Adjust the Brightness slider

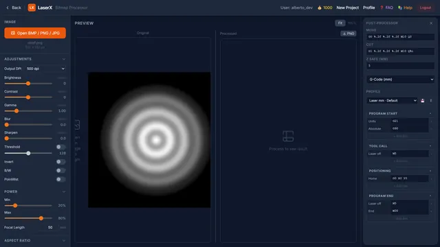[28, 84]
